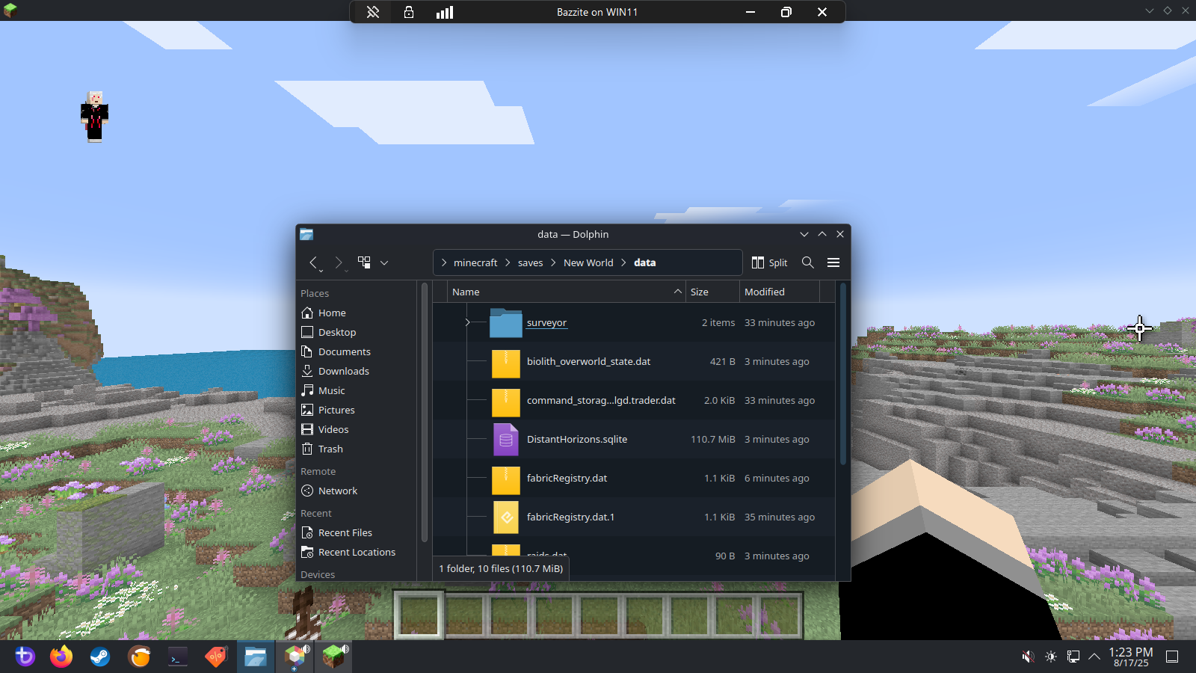Screen dimensions: 1196x673
Task: Open Recent Locations in Places panel
Action: point(357,552)
